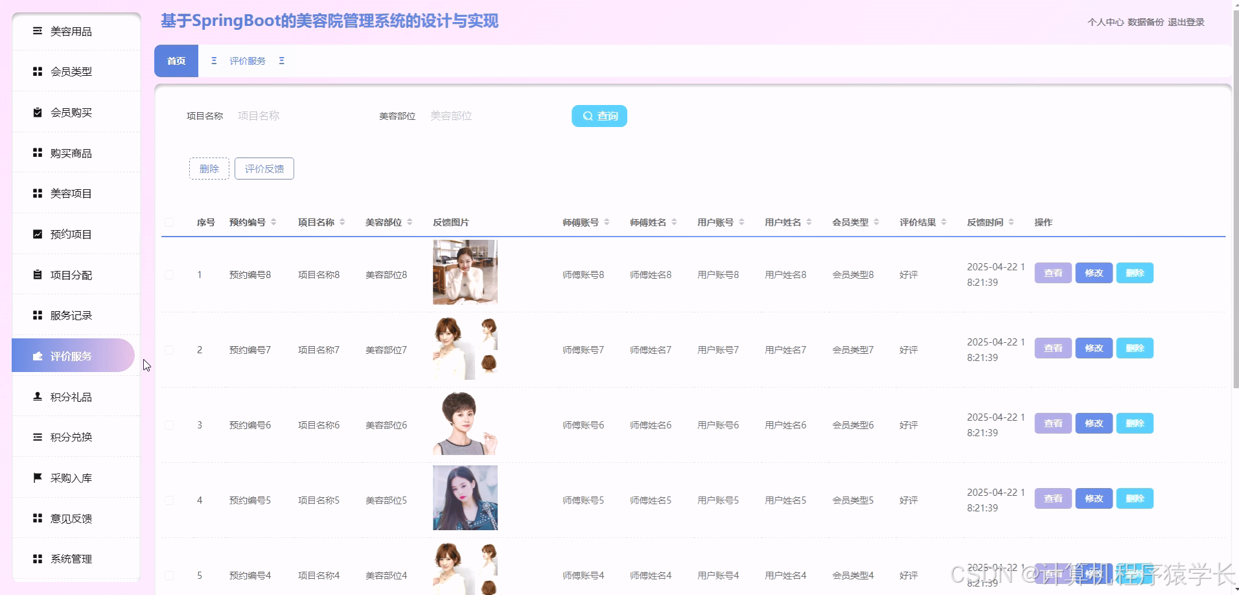The height and width of the screenshot is (595, 1239).
Task: Click the 预约项目 chart icon
Action: click(x=38, y=234)
